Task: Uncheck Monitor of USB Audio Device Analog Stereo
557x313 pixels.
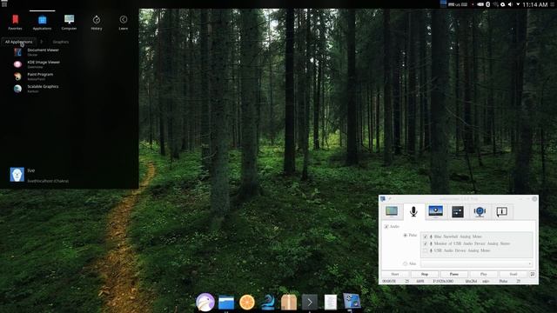Action: (x=426, y=243)
